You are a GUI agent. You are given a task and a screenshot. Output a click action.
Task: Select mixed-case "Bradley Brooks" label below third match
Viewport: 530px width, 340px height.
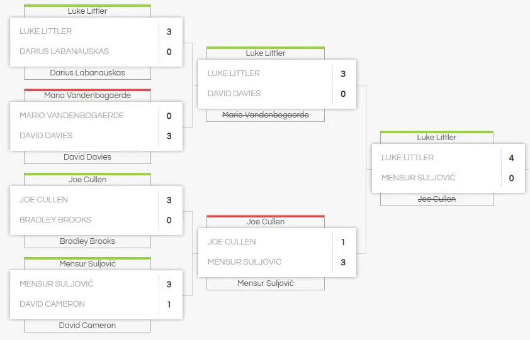click(87, 241)
